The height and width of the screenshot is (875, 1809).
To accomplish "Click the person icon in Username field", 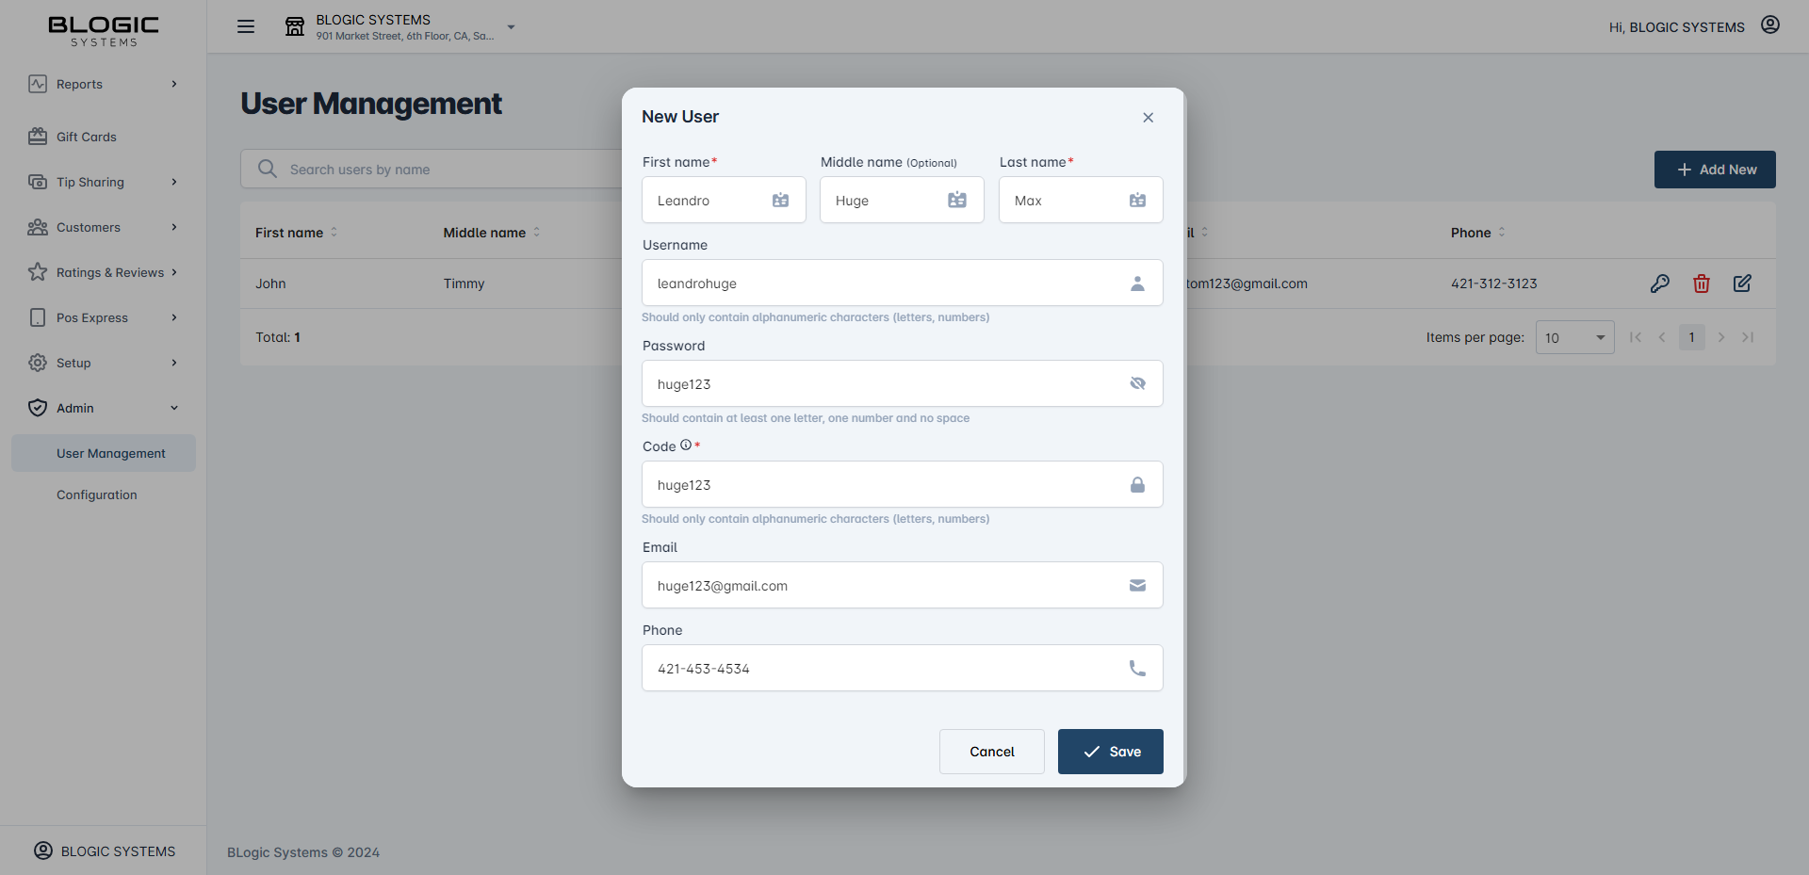I will (1137, 284).
